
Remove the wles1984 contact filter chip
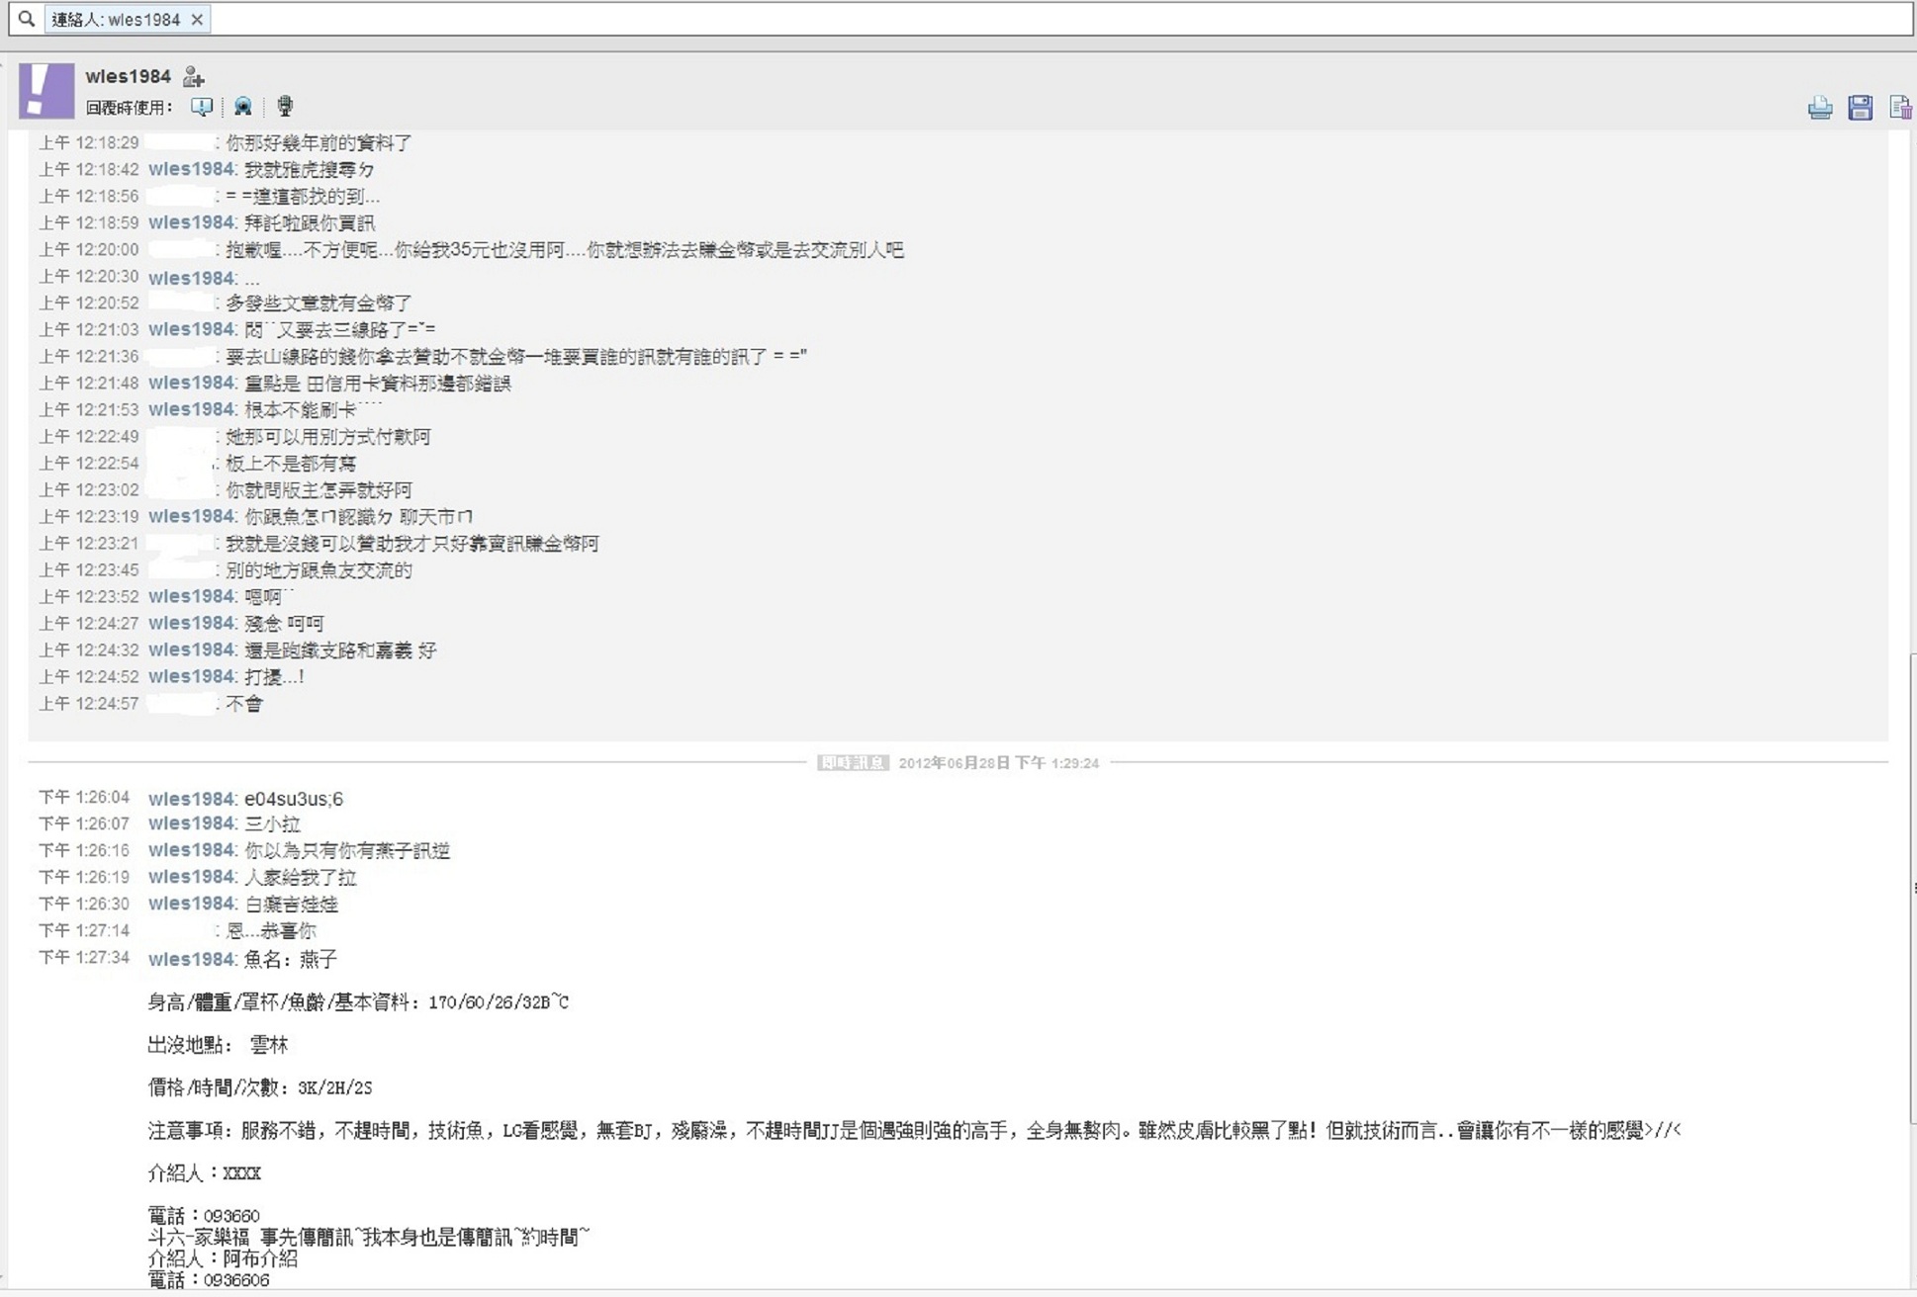197,19
